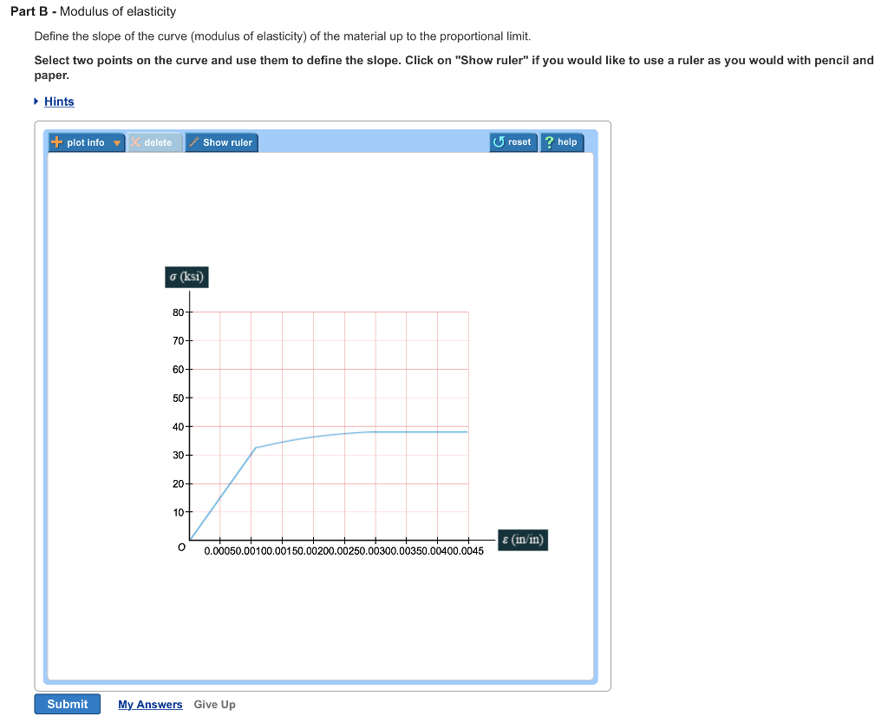888x723 pixels.
Task: Click the circular arrow icon on reset
Action: 498,141
